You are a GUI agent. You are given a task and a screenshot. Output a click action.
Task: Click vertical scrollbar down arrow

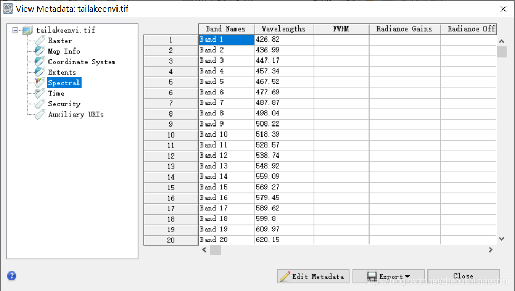[501, 239]
